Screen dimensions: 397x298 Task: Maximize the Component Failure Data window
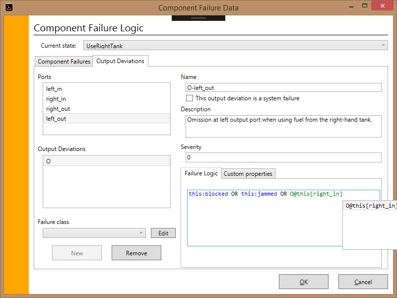[365, 6]
